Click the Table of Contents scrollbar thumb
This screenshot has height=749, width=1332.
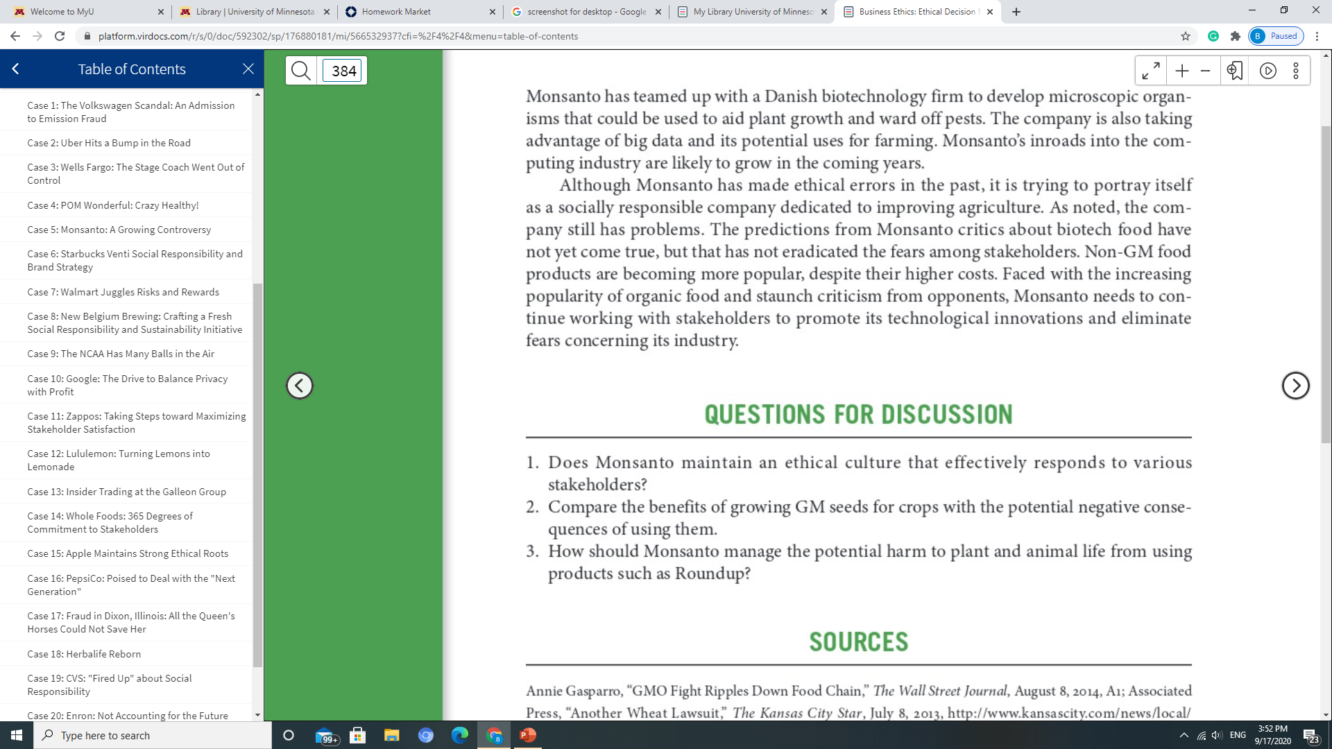point(258,475)
